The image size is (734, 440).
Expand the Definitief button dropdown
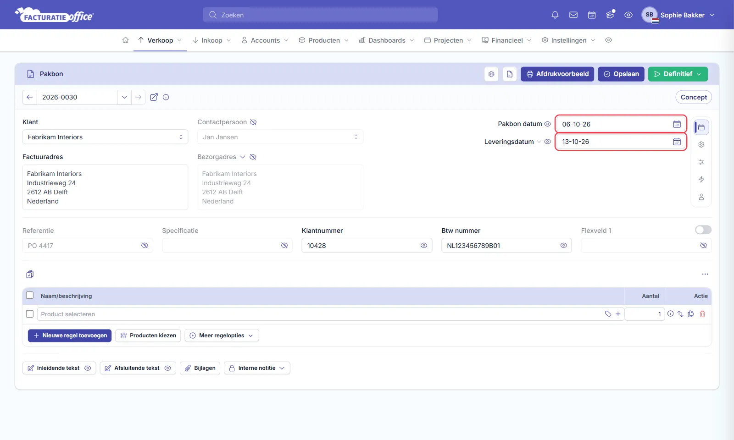click(x=699, y=74)
